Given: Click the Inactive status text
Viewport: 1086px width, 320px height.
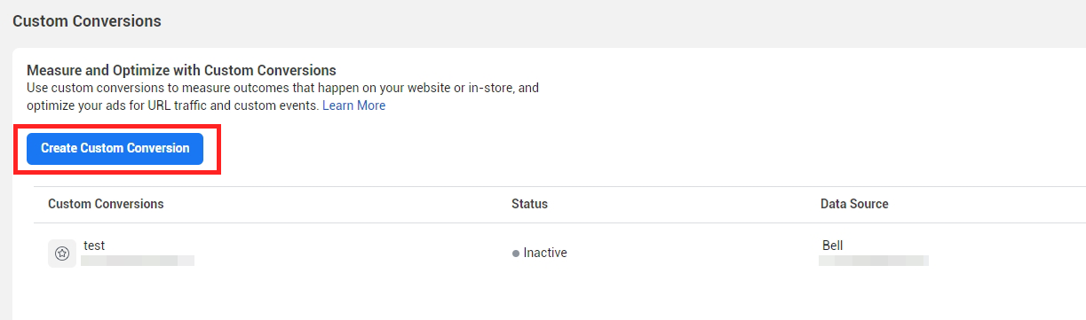Looking at the screenshot, I should 545,253.
